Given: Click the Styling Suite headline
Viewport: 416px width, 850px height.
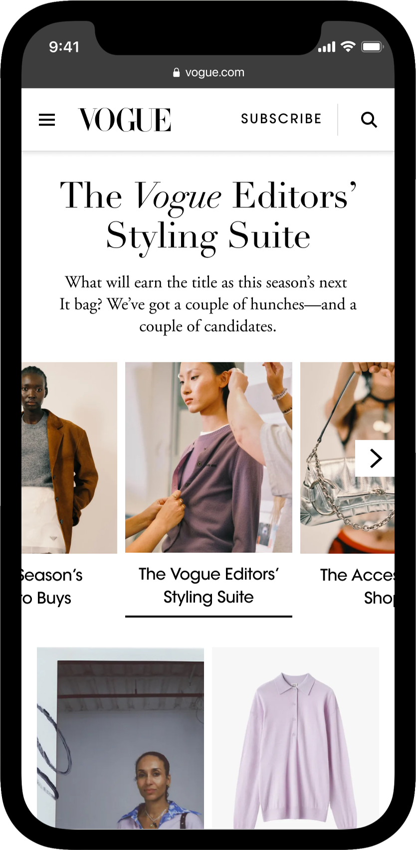Looking at the screenshot, I should click(208, 215).
